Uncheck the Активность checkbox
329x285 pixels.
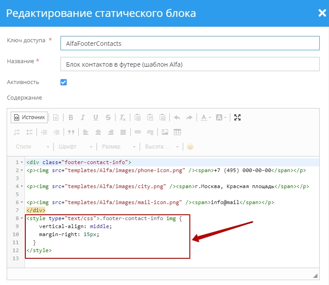(x=64, y=82)
